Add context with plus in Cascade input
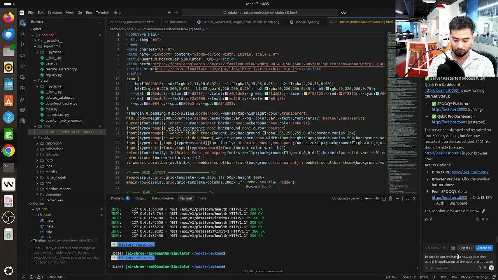 coord(426,268)
